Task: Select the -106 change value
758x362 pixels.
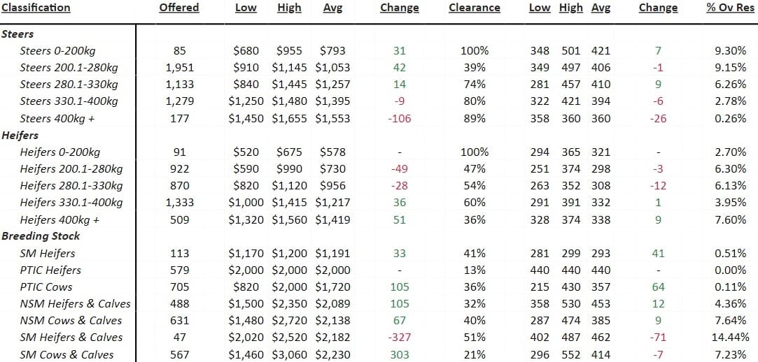Action: (x=400, y=118)
